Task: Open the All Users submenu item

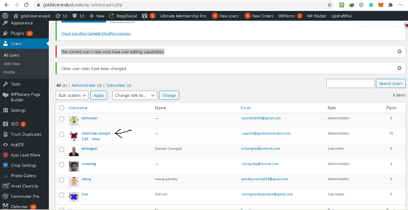Action: tap(12, 55)
